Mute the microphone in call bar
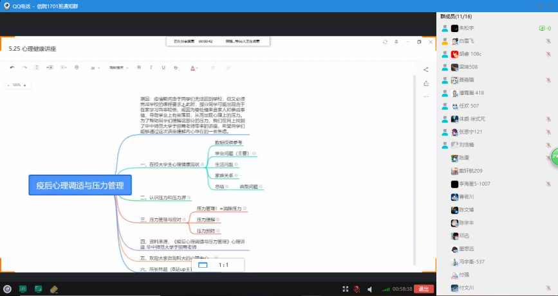Viewport: 558px width, 296px height. (x=357, y=289)
